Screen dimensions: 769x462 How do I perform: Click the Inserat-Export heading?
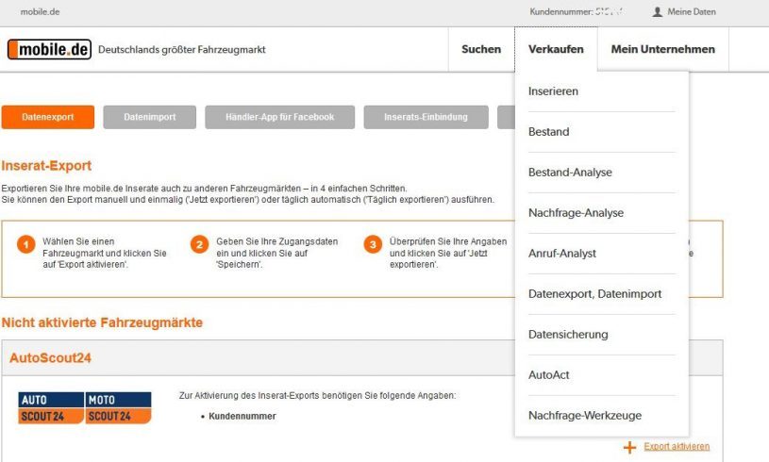(x=46, y=166)
